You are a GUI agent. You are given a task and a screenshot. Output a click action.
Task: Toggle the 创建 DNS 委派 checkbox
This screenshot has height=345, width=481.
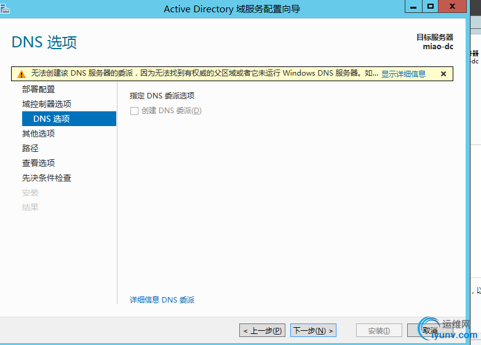coord(134,111)
